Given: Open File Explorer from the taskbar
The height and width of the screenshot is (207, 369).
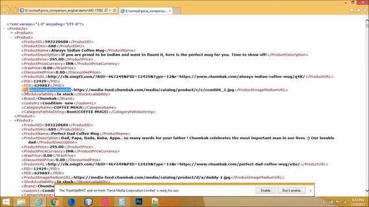Looking at the screenshot, I should (21, 202).
